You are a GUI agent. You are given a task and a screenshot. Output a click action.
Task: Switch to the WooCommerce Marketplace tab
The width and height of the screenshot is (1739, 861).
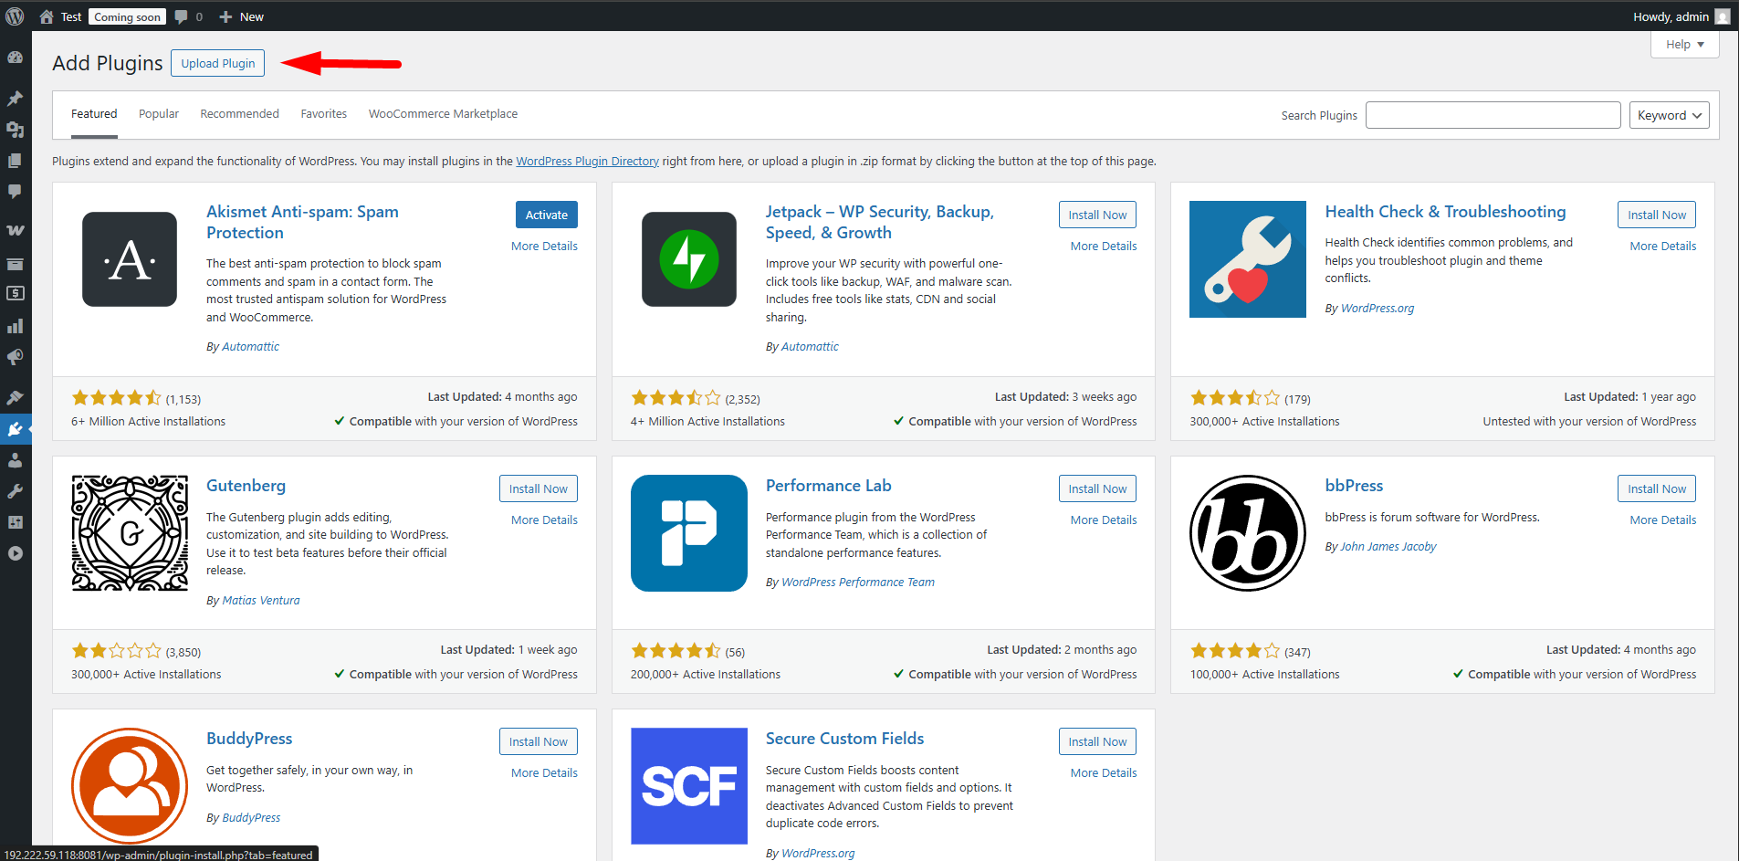(443, 114)
